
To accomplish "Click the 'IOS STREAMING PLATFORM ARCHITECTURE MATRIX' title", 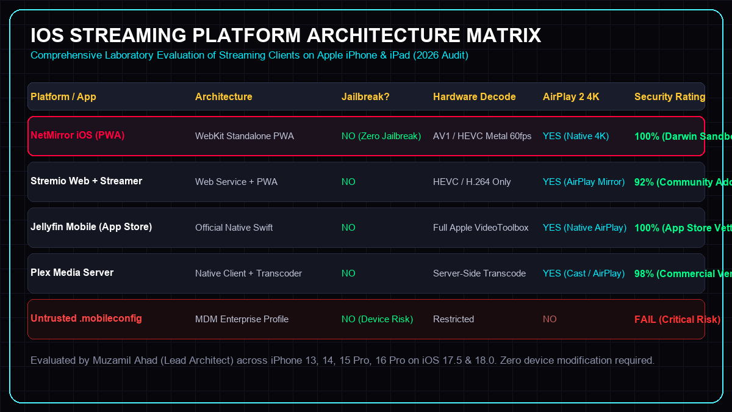I will pos(286,35).
